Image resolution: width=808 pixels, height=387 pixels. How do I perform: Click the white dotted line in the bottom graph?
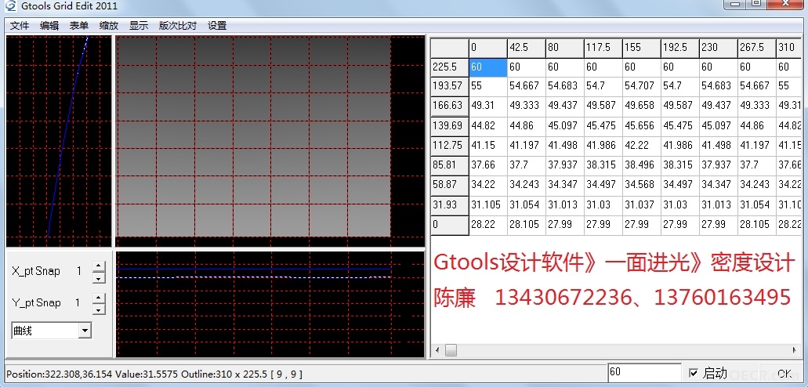[x=254, y=277]
